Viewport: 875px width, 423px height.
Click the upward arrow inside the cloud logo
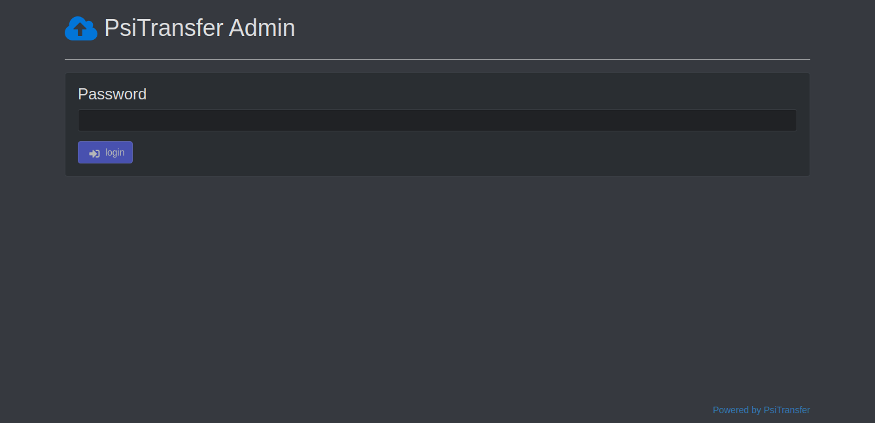(80, 29)
